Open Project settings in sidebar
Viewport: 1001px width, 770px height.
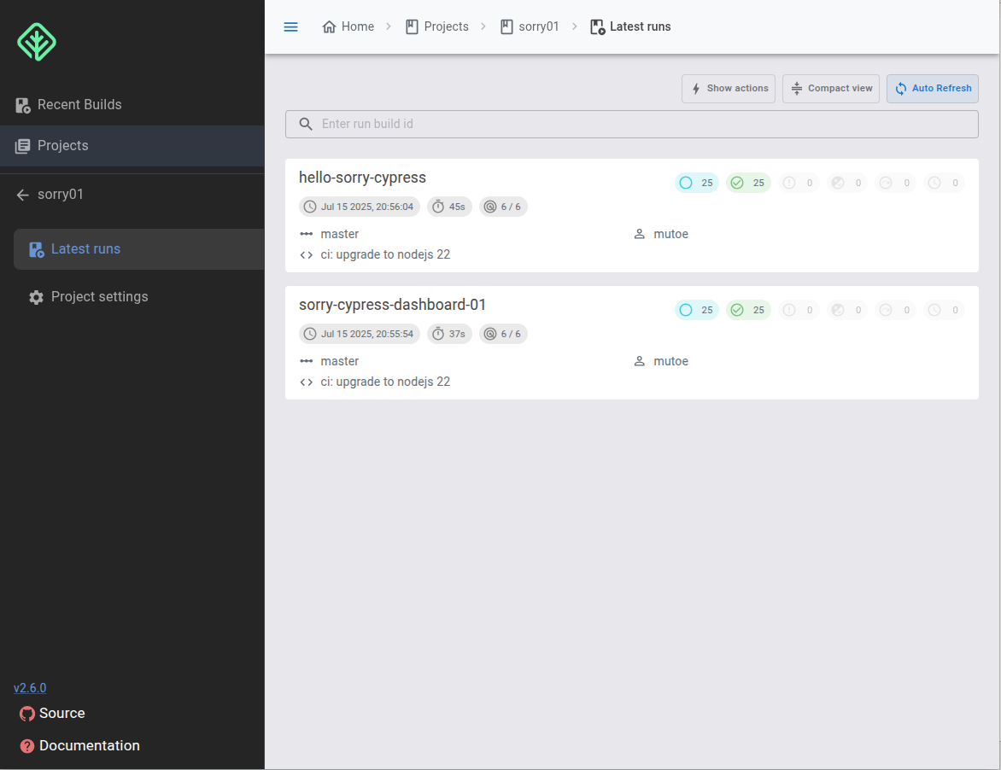[x=138, y=296]
